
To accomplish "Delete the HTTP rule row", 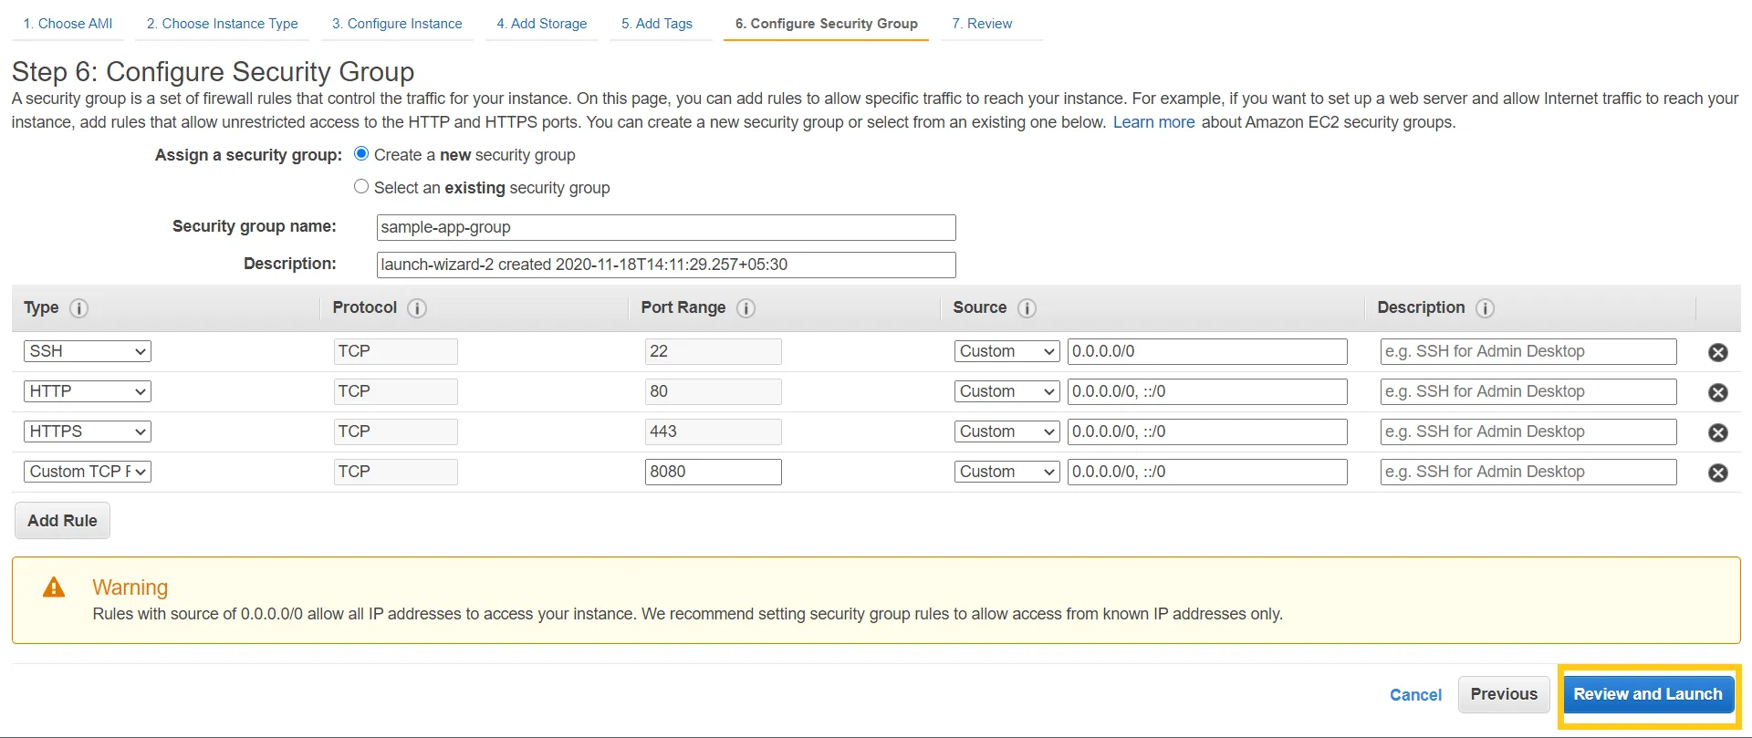I will tap(1717, 392).
